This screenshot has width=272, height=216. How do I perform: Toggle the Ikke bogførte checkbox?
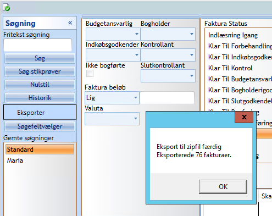coord(90,73)
